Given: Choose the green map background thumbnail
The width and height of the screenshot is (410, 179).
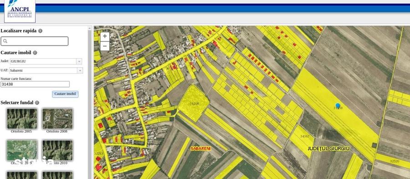Looking at the screenshot, I should [x=22, y=150].
